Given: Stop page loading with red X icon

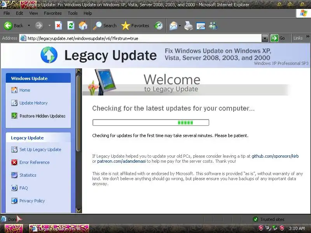Looking at the screenshot, I should [58, 26].
